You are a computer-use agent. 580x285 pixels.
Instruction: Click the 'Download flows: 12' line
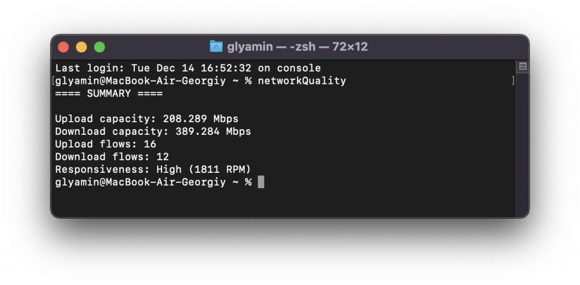pos(112,157)
